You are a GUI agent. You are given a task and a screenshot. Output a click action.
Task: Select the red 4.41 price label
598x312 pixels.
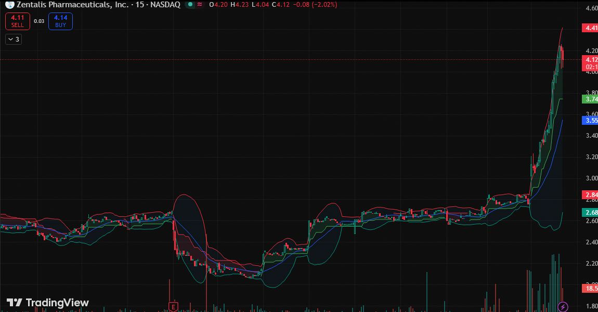[590, 28]
